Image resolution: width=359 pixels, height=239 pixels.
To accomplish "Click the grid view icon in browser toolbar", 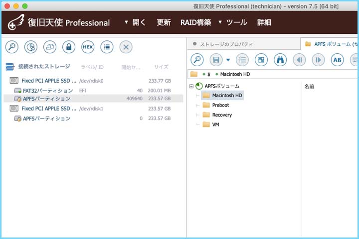I will 261,60.
